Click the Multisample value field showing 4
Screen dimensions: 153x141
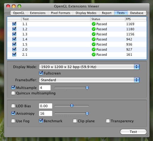[45, 88]
